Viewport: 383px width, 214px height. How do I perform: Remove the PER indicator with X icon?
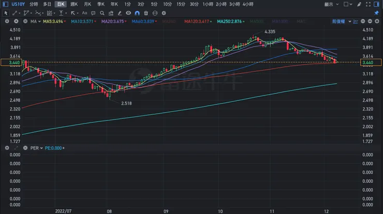click(x=25, y=148)
